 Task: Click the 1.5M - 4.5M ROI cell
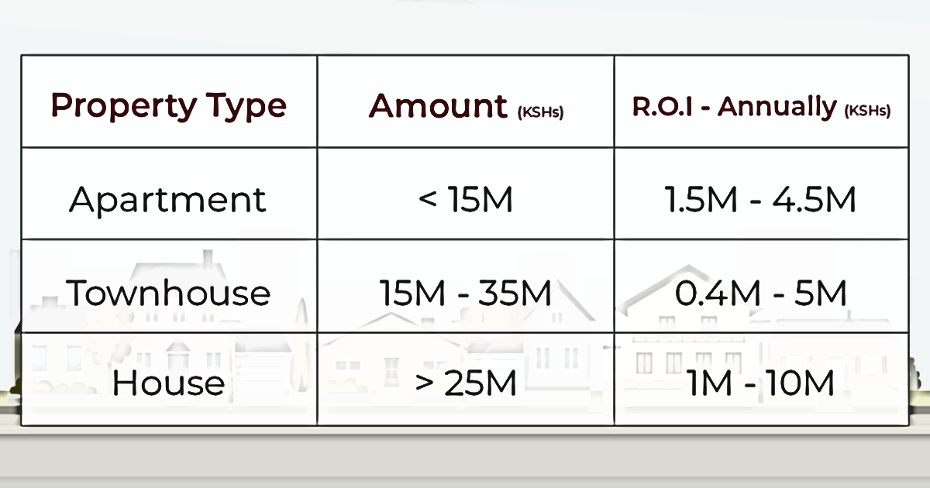[760, 200]
